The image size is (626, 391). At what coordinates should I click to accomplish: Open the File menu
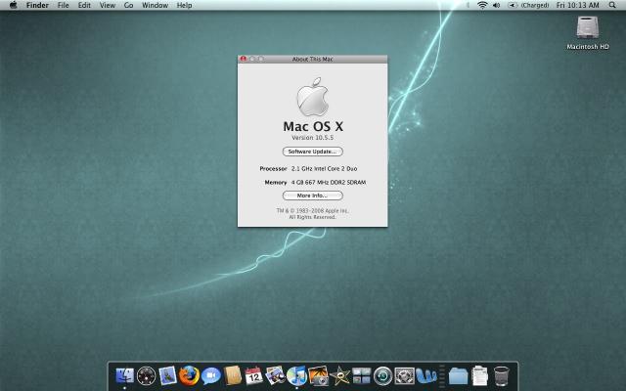63,6
